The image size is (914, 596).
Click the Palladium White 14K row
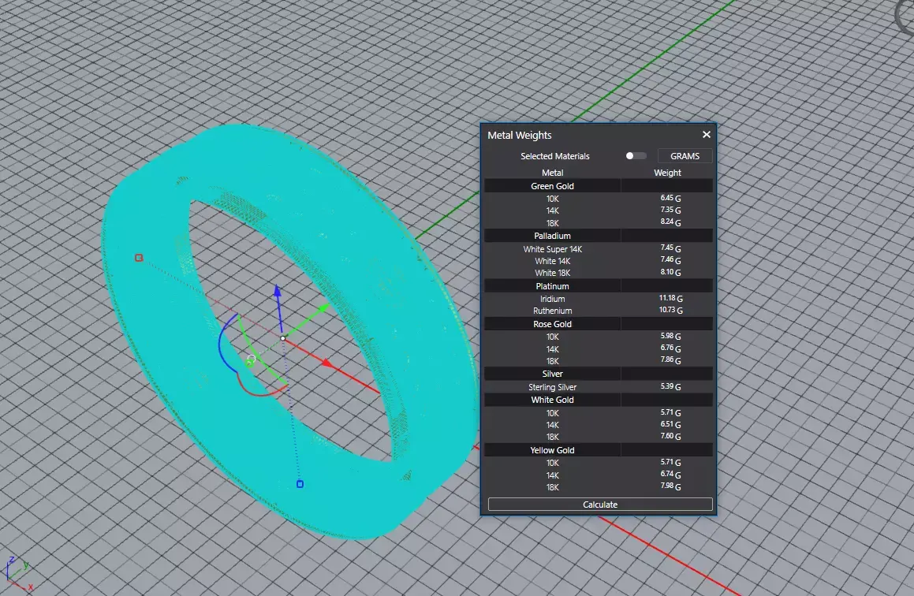[x=598, y=261]
